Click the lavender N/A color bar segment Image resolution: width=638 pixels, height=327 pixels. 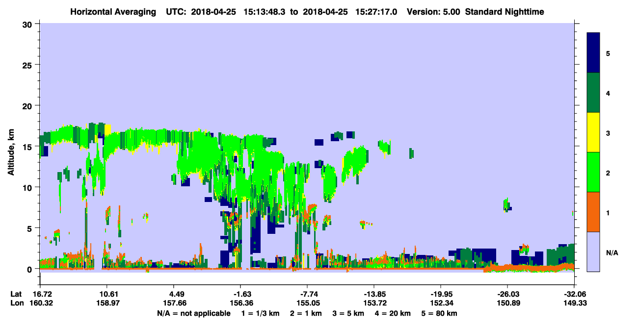pyautogui.click(x=593, y=252)
